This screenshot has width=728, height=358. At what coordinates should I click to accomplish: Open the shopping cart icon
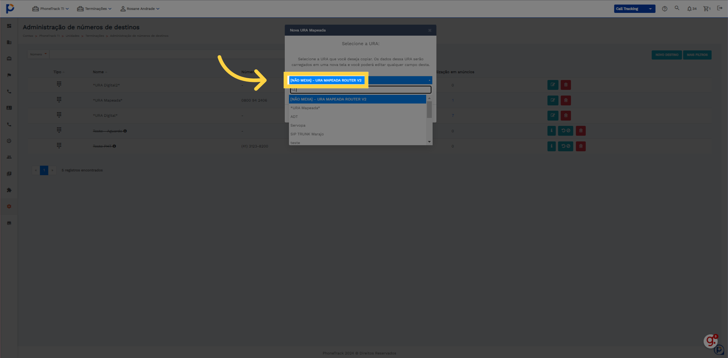click(707, 9)
